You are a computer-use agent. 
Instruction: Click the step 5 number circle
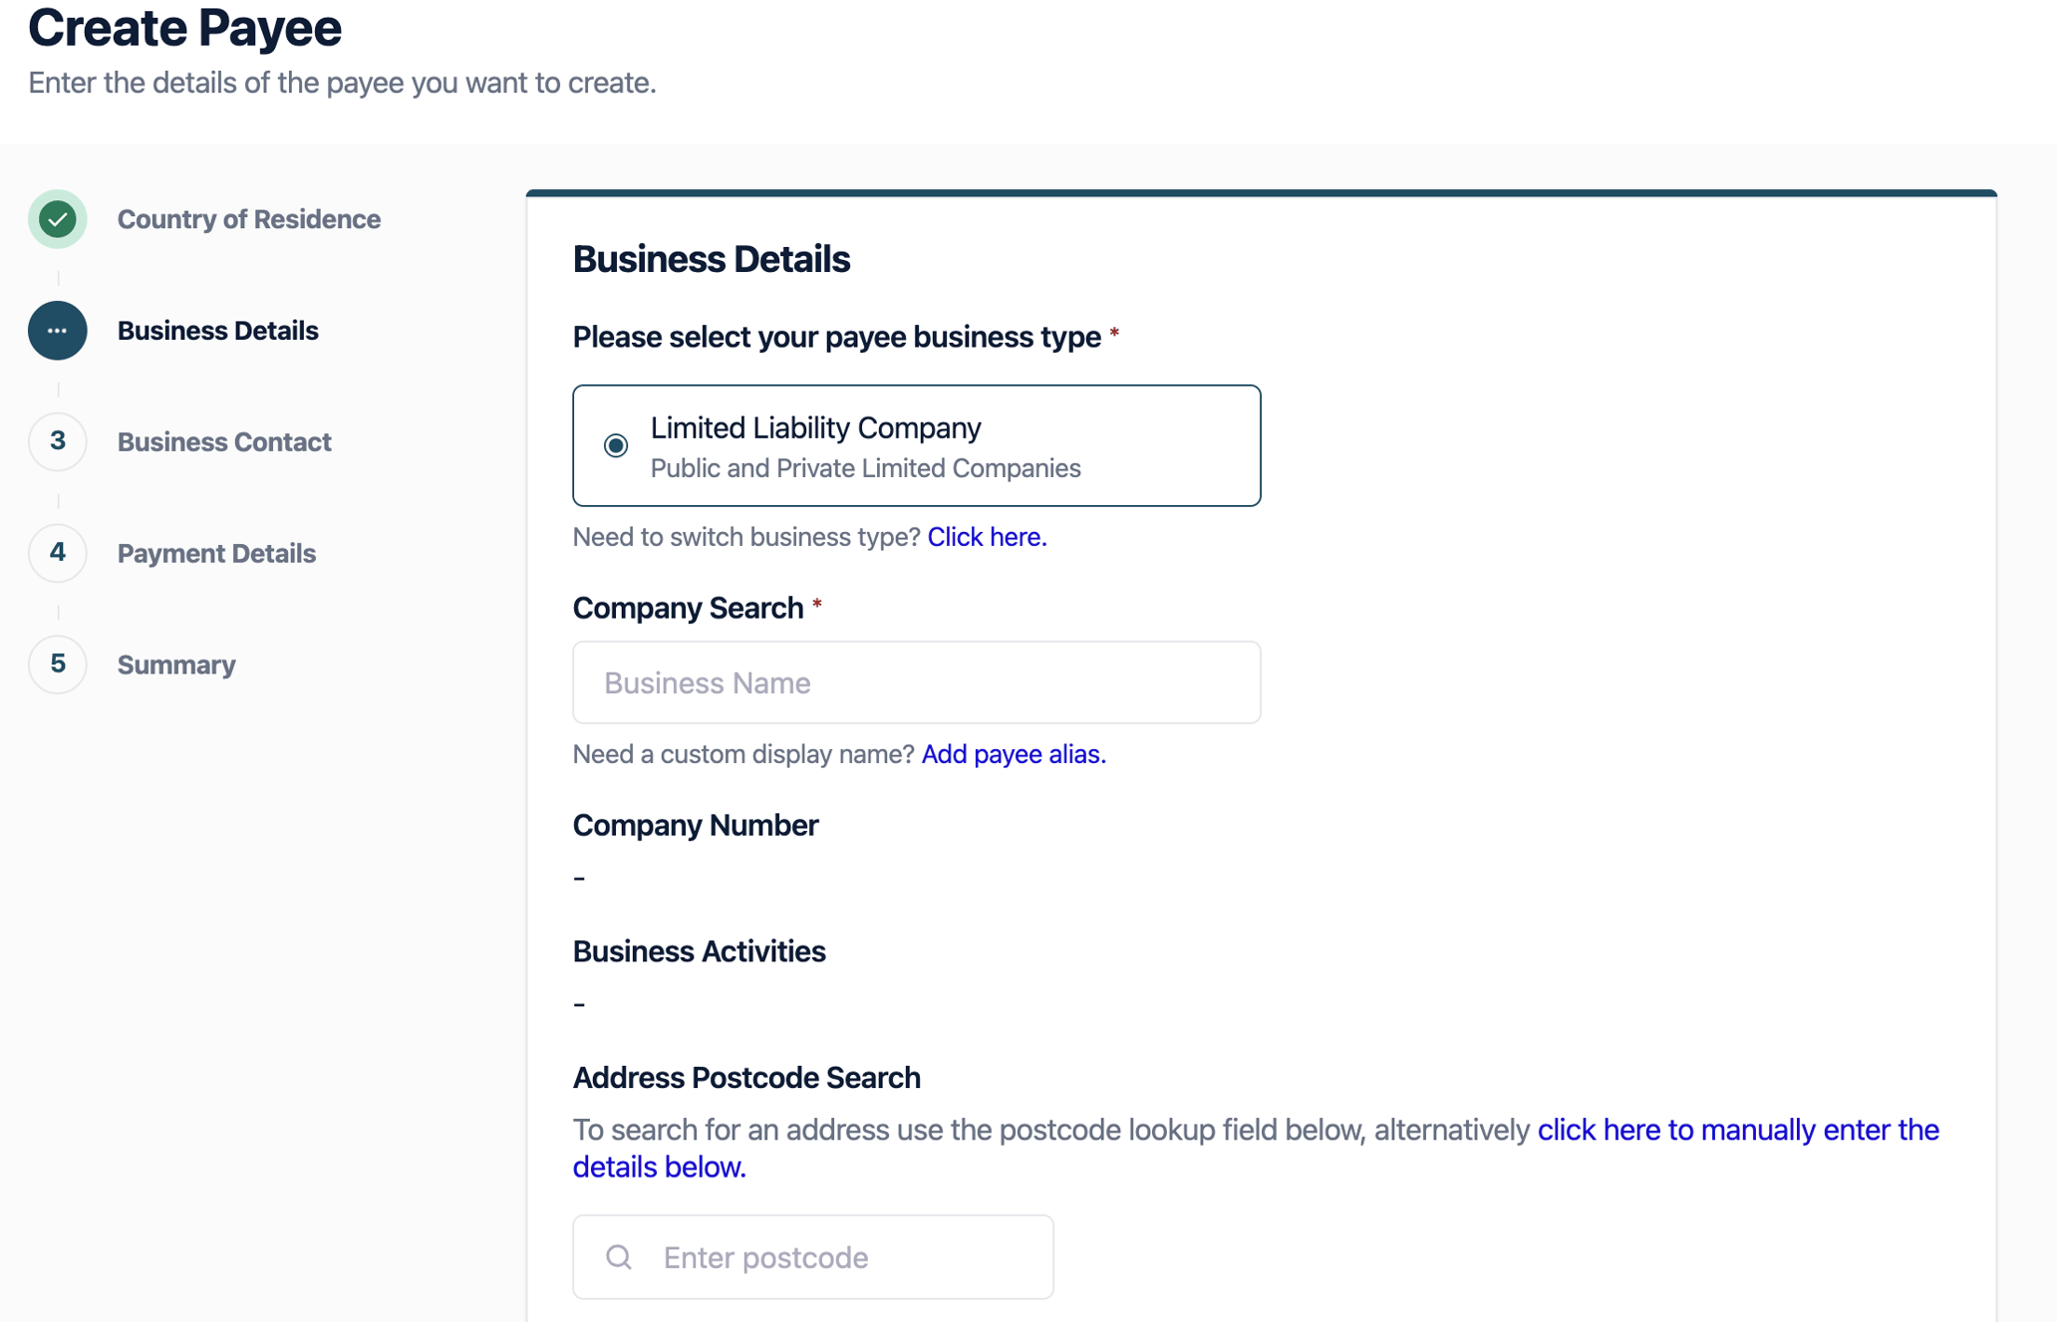click(x=58, y=664)
